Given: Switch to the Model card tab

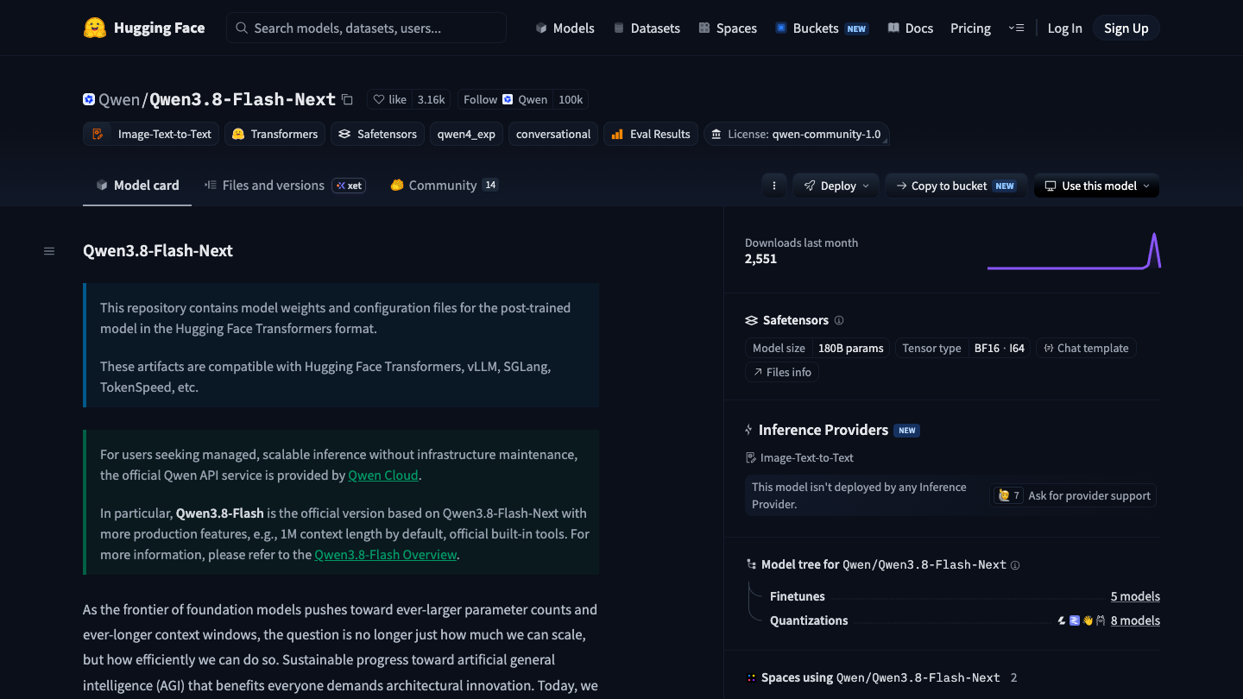Looking at the screenshot, I should point(137,185).
